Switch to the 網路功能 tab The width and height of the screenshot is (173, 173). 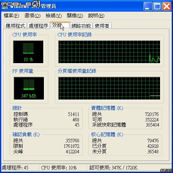click(x=81, y=26)
